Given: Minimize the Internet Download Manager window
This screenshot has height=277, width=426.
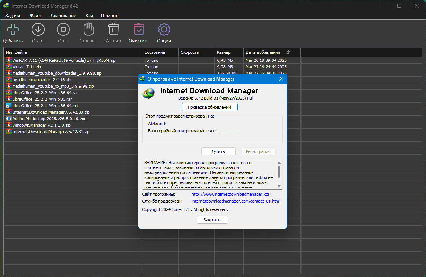Looking at the screenshot, I should 382,6.
